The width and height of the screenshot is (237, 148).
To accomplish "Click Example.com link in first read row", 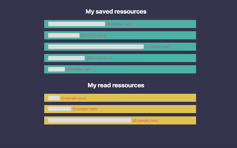I will 74,98.
